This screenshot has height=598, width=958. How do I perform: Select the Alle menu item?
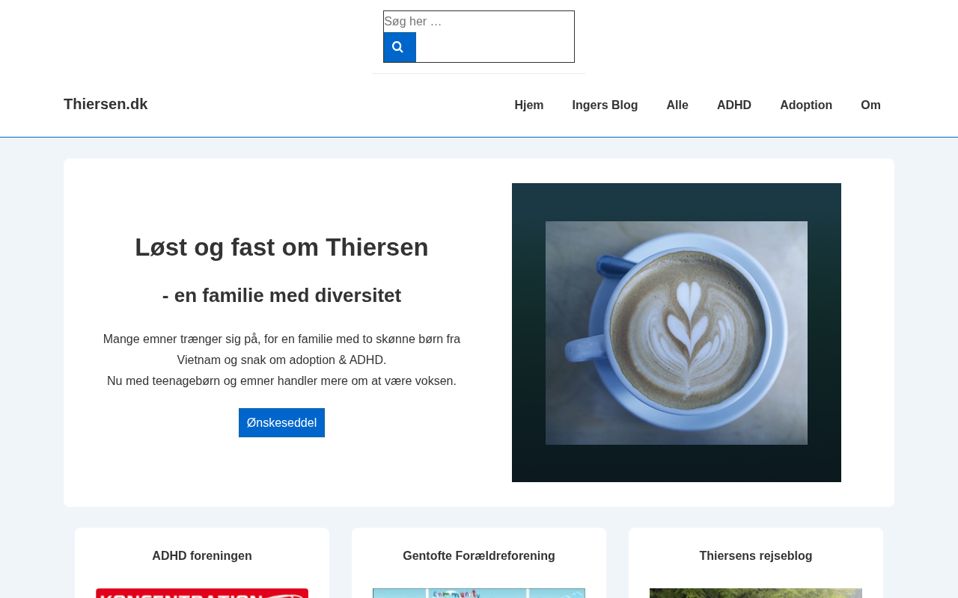(677, 105)
